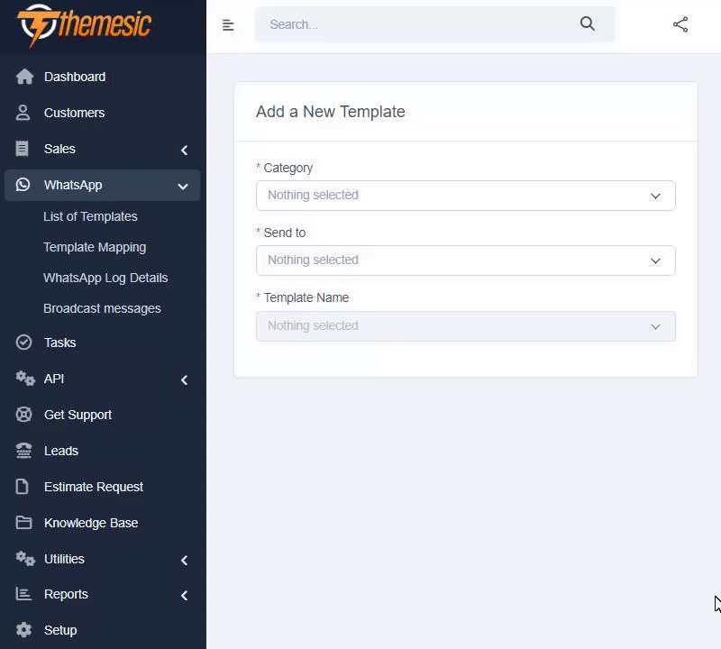The image size is (721, 649).
Task: Click the Get Support icon
Action: pyautogui.click(x=25, y=415)
